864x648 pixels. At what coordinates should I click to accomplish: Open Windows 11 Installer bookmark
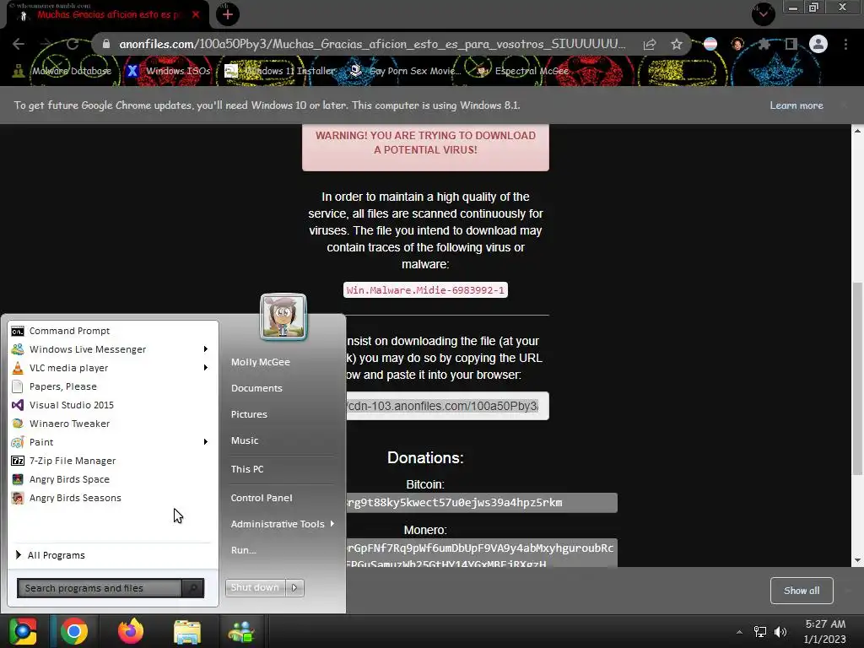(x=280, y=71)
